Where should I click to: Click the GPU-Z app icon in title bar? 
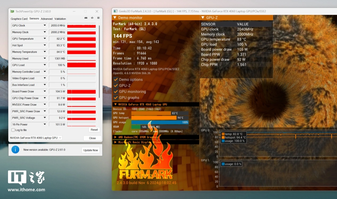pos(12,11)
